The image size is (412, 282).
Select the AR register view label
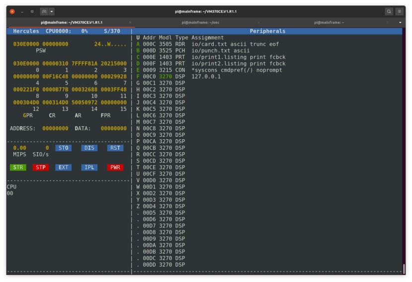pos(78,115)
